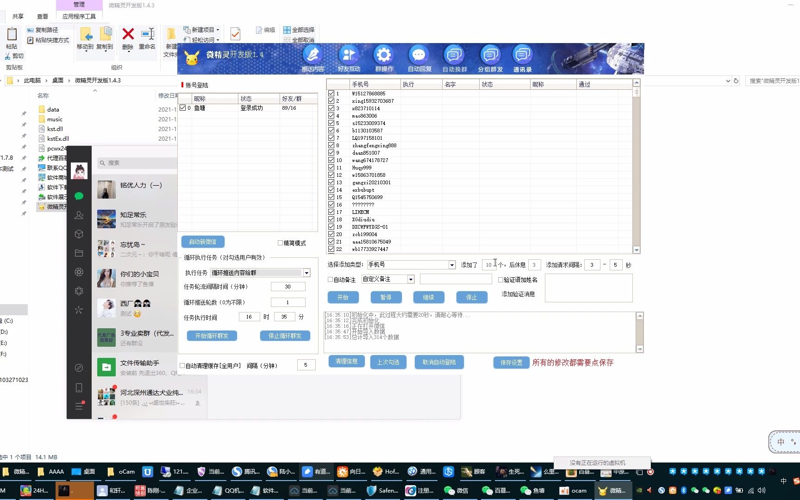Image resolution: width=800 pixels, height=500 pixels.
Task: Click the WeChat 搜索 search box
Action: tap(137, 163)
